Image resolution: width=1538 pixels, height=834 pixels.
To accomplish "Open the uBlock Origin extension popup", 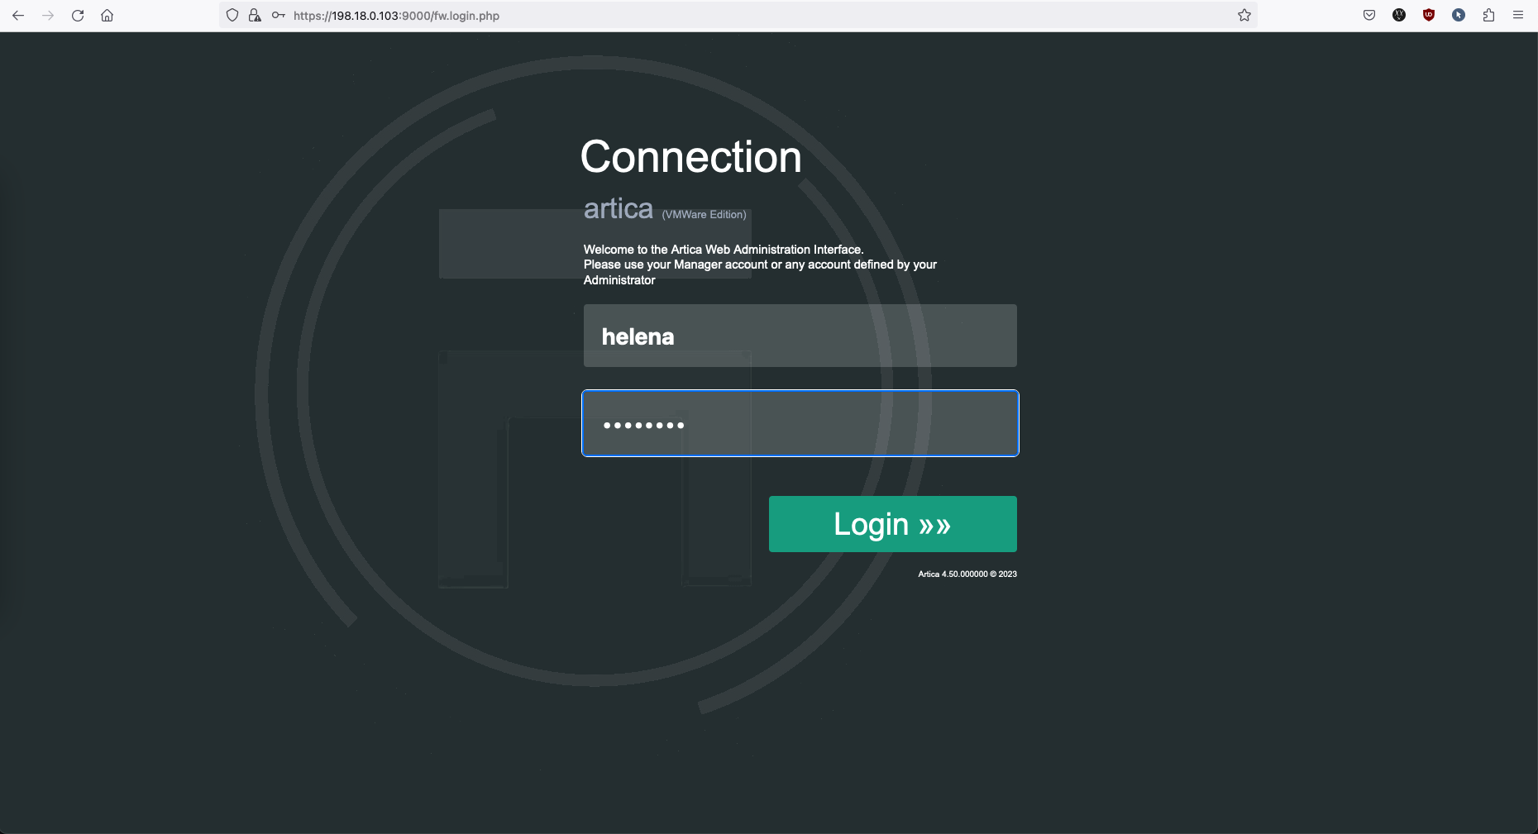I will pos(1429,16).
